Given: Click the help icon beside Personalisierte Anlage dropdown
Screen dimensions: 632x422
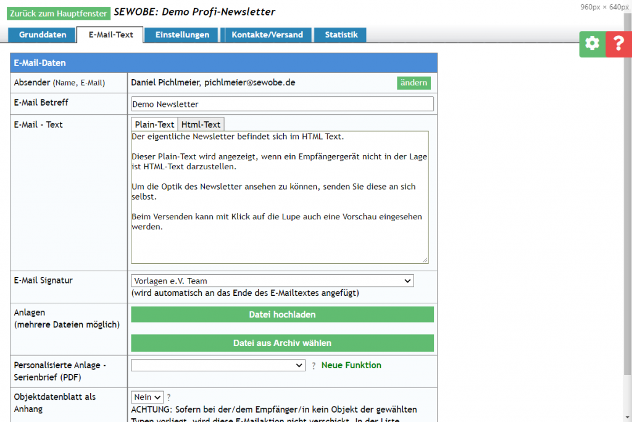Looking at the screenshot, I should pos(314,365).
